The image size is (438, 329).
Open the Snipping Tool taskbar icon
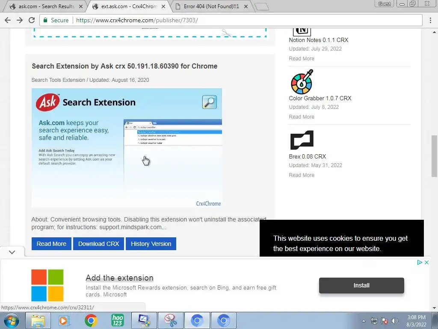click(170, 320)
